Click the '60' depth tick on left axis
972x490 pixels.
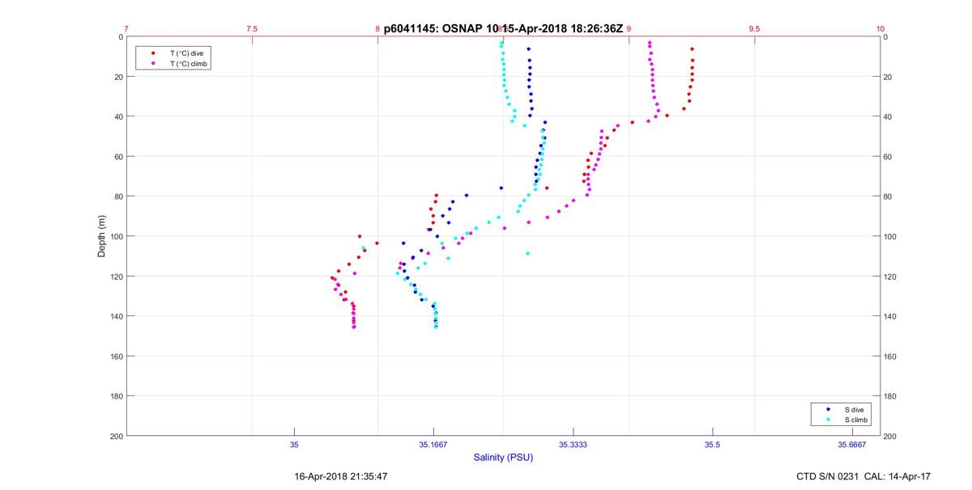pyautogui.click(x=117, y=156)
